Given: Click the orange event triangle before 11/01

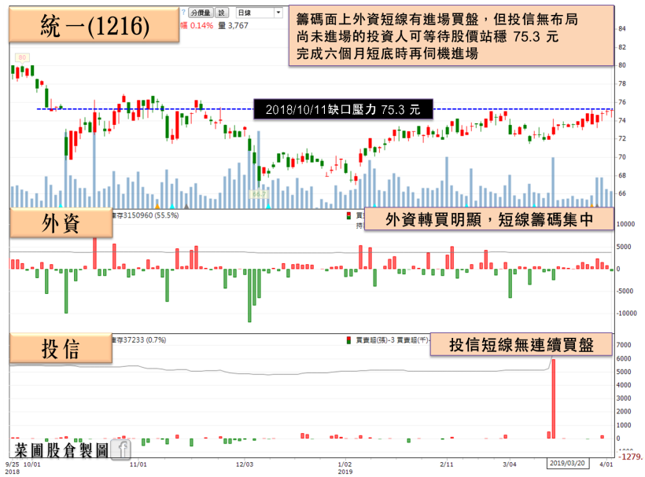Looking at the screenshot, I should pyautogui.click(x=157, y=206).
